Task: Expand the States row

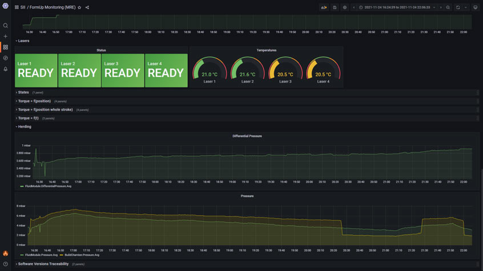Action: coord(23,92)
